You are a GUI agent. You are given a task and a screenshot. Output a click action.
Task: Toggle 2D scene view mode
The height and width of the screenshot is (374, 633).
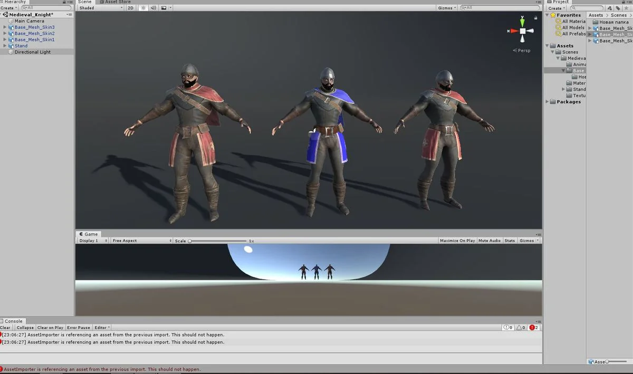pos(130,8)
